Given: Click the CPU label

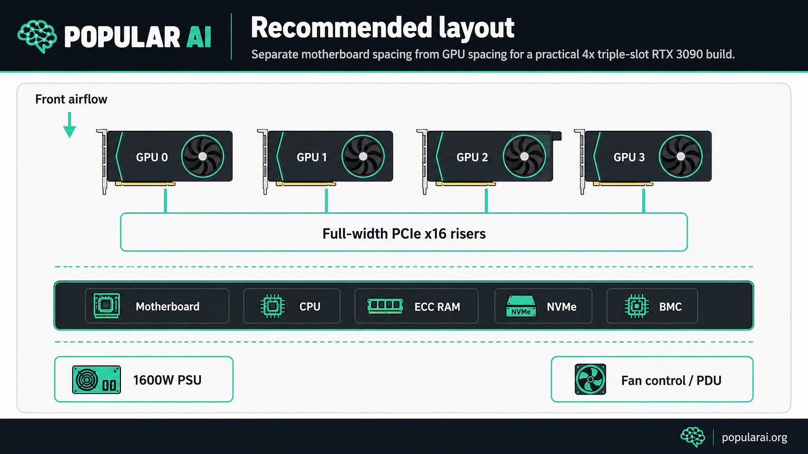Looking at the screenshot, I should [310, 306].
